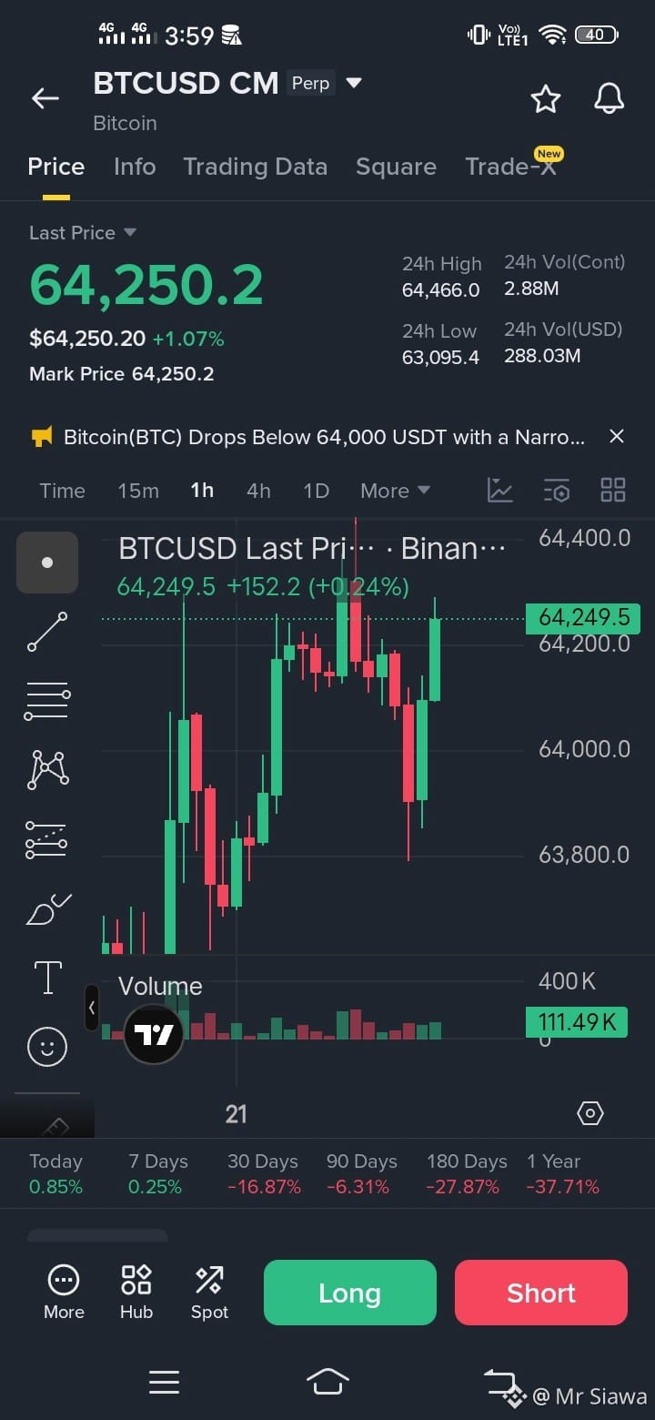Image resolution: width=655 pixels, height=1420 pixels.
Task: Select the brush drawing tool
Action: (47, 908)
